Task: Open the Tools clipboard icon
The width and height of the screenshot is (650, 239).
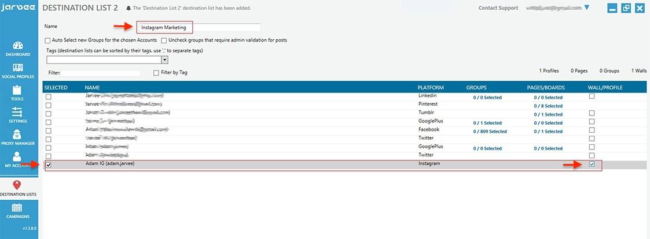Action: point(17,90)
